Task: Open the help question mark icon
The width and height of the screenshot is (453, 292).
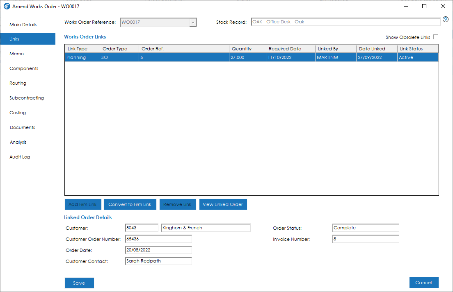Action: tap(446, 19)
